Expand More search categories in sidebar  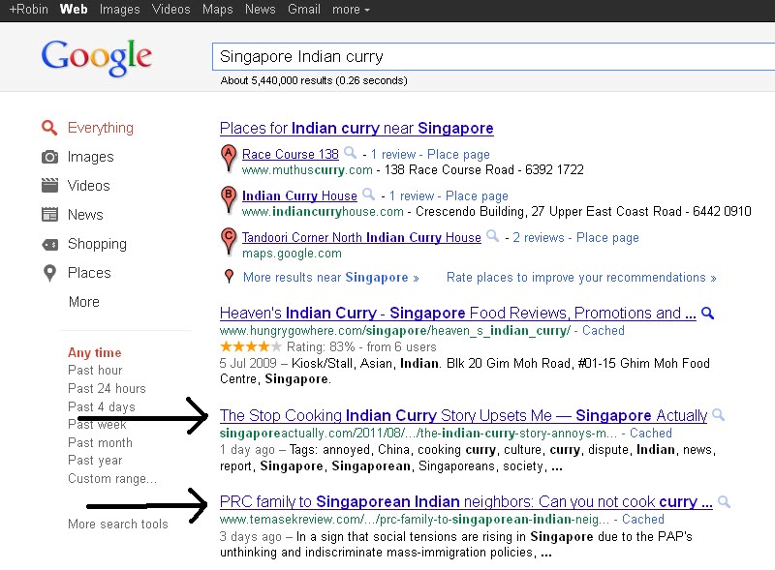coord(84,302)
